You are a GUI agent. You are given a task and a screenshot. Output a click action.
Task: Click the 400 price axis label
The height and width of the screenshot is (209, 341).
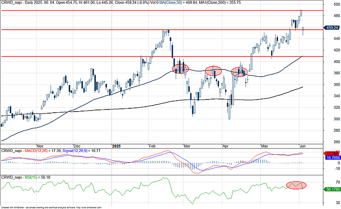[337, 62]
